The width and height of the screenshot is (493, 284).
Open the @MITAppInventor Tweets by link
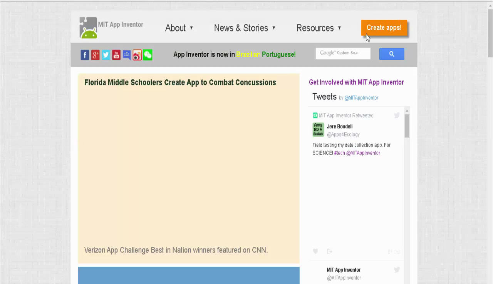click(361, 98)
